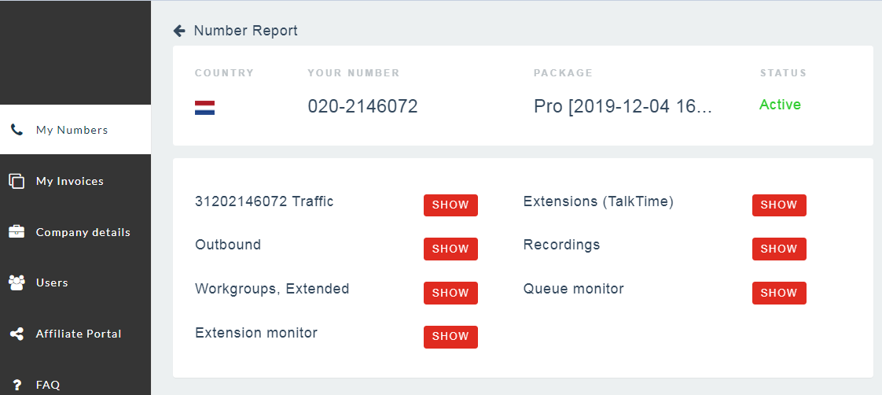This screenshot has height=395, width=882.
Task: Show the Extension monitor
Action: (x=450, y=337)
